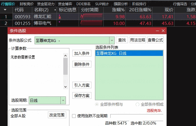Open DDE排名 tab
196x126 pixels.
coord(83,4)
